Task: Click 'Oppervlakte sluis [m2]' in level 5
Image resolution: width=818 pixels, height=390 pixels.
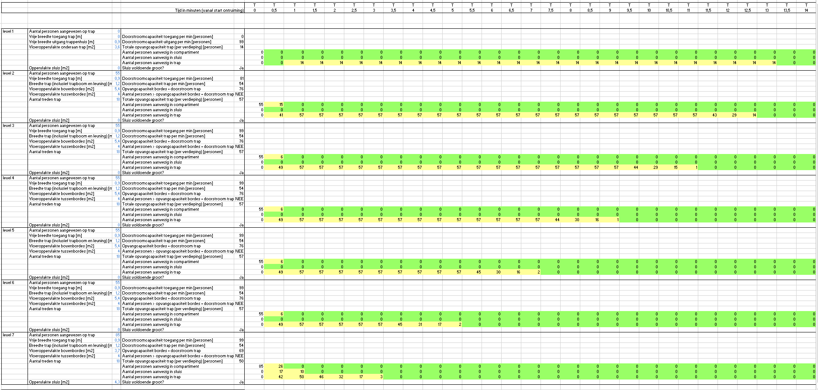Action: (x=49, y=277)
